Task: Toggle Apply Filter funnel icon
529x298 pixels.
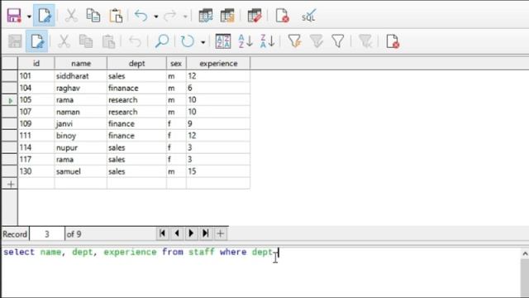Action: pos(316,41)
